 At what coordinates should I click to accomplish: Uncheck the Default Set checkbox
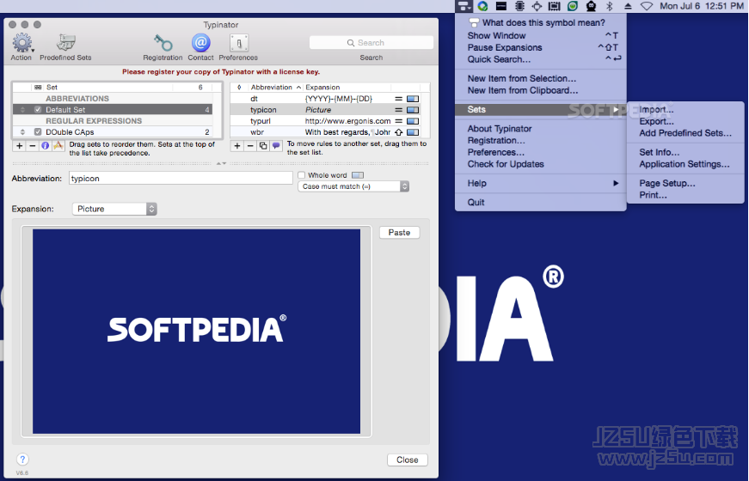click(x=38, y=110)
